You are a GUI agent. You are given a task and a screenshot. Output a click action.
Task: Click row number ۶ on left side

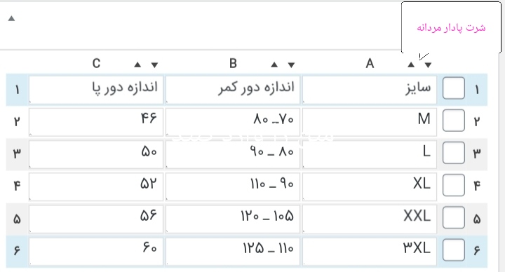pyautogui.click(x=17, y=250)
